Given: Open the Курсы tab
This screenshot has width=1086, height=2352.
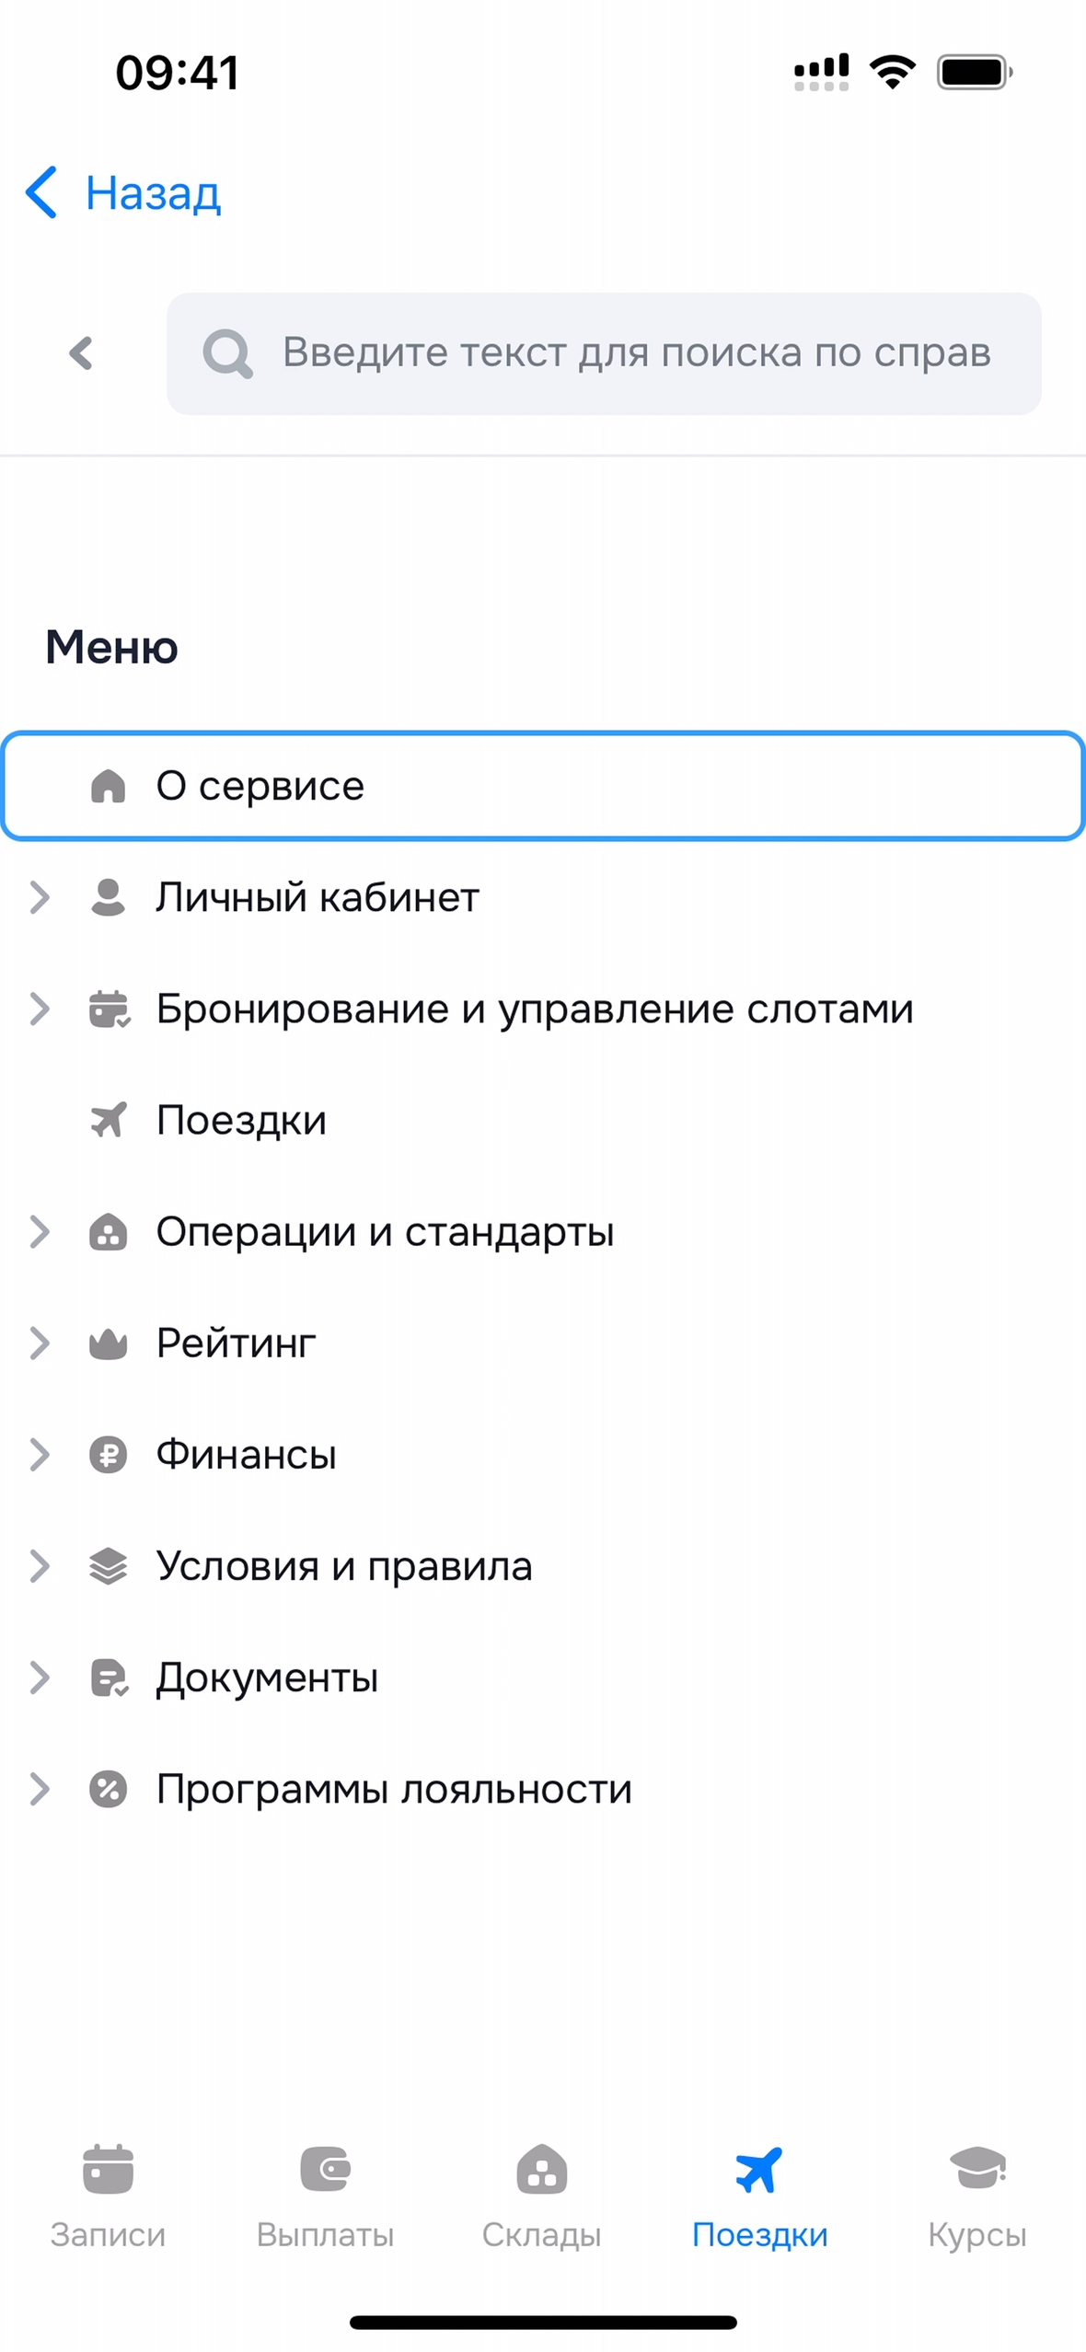Looking at the screenshot, I should coord(976,2195).
